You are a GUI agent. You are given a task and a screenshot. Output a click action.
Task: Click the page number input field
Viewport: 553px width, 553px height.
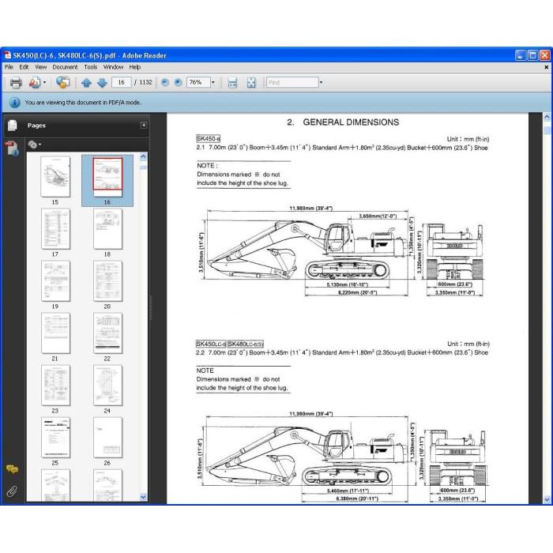point(122,82)
